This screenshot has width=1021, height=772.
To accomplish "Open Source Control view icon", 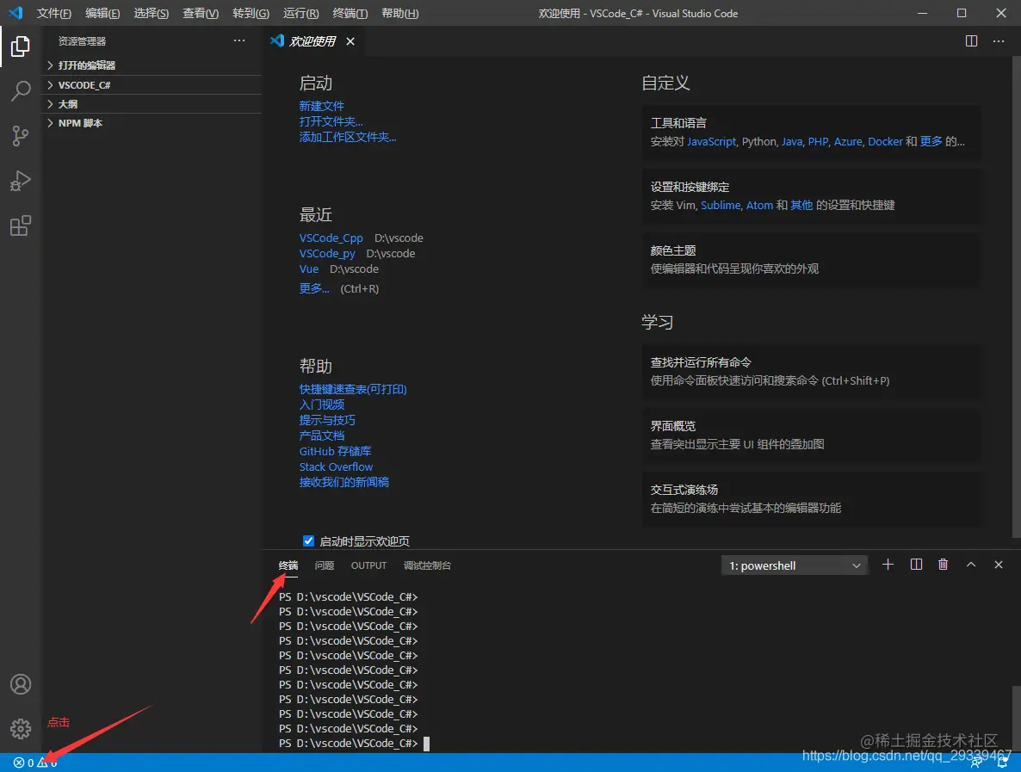I will 20,136.
